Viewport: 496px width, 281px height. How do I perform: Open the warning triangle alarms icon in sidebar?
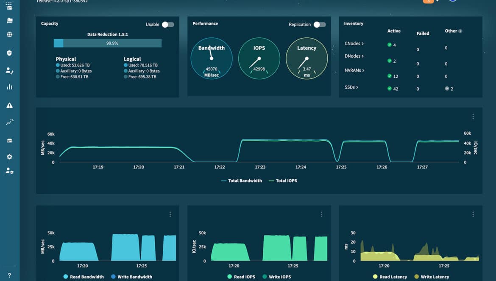9,105
